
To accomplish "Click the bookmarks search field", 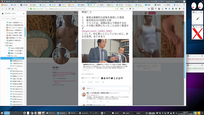I will coord(13,19).
